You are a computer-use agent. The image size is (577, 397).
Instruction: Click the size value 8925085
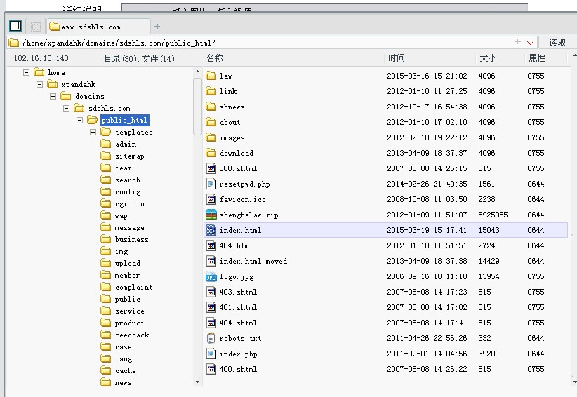click(493, 215)
